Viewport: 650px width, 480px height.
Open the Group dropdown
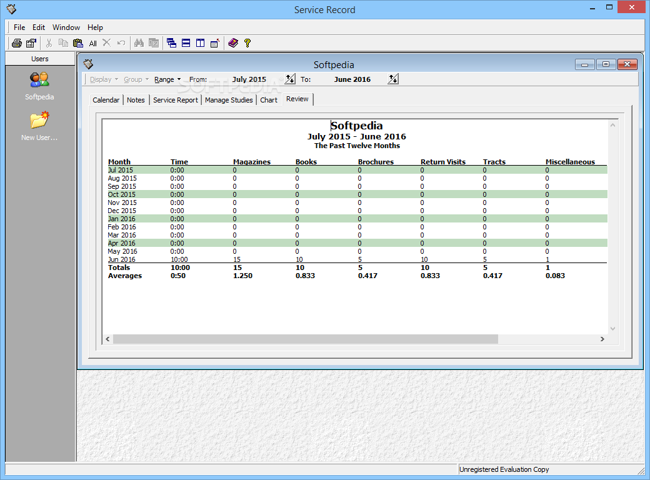coord(136,79)
